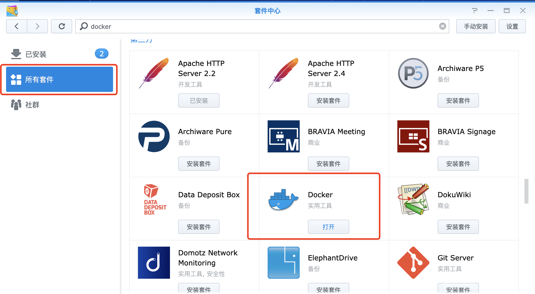This screenshot has height=294, width=535.
Task: Select the All Packages (所有套件) sidebar item
Action: point(60,79)
